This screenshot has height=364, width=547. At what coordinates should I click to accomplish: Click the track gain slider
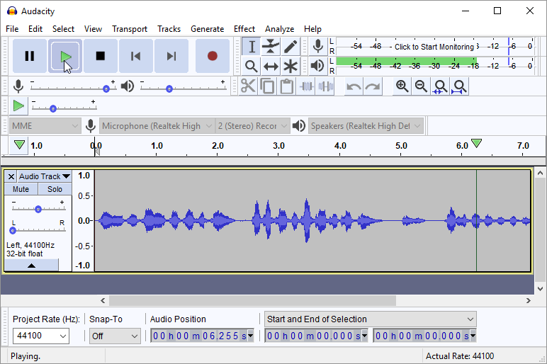(38, 209)
